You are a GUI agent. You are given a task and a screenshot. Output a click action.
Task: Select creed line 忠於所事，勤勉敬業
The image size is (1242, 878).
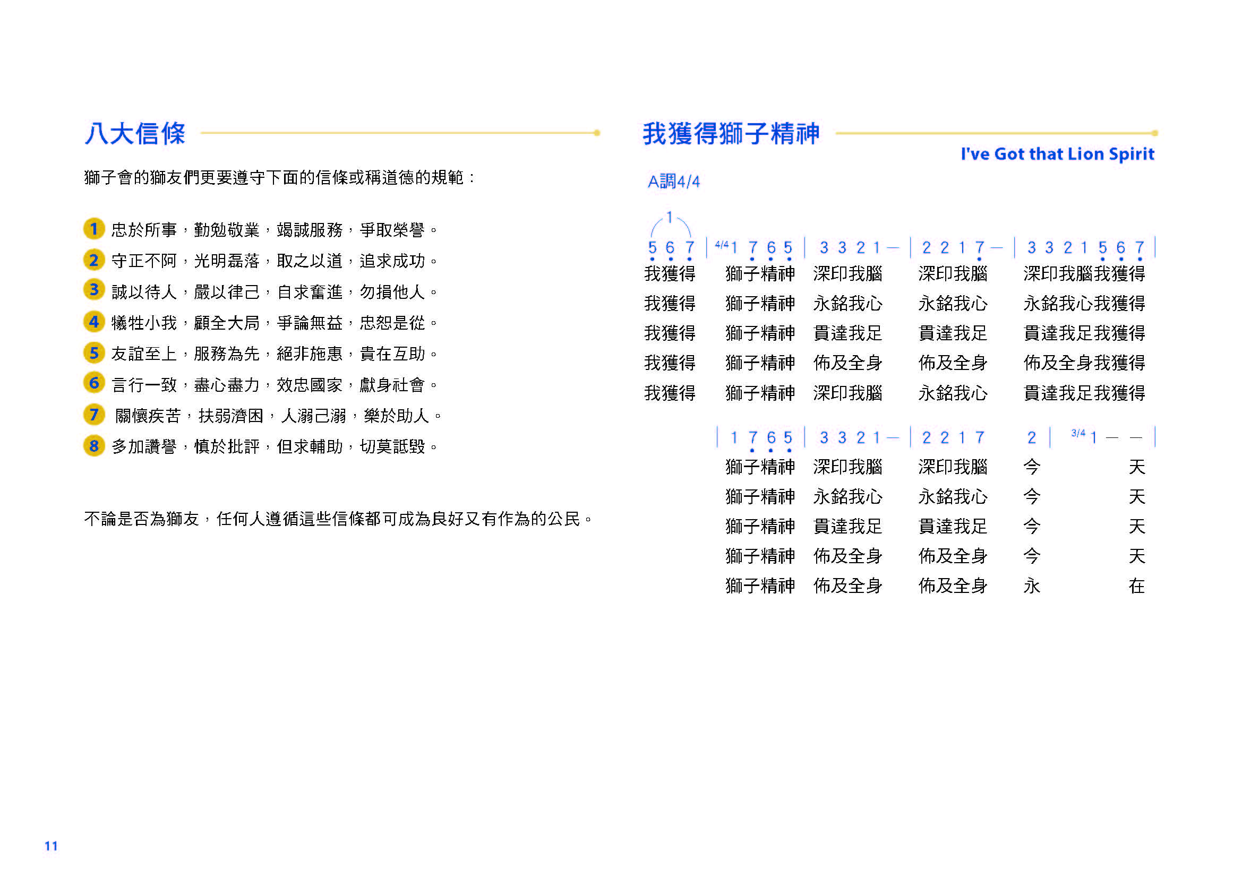click(x=274, y=230)
